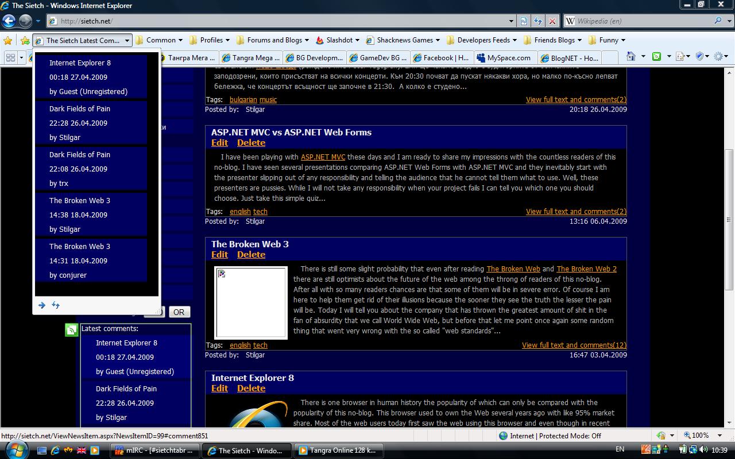
Task: Open feed item Dark Fields of Pain by Stilgar
Action: pos(91,123)
